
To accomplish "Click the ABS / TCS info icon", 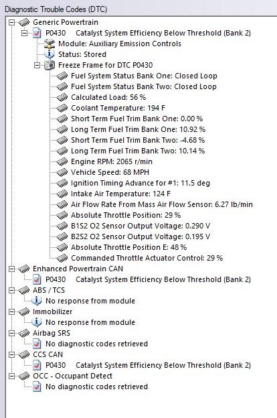I will coord(37,301).
